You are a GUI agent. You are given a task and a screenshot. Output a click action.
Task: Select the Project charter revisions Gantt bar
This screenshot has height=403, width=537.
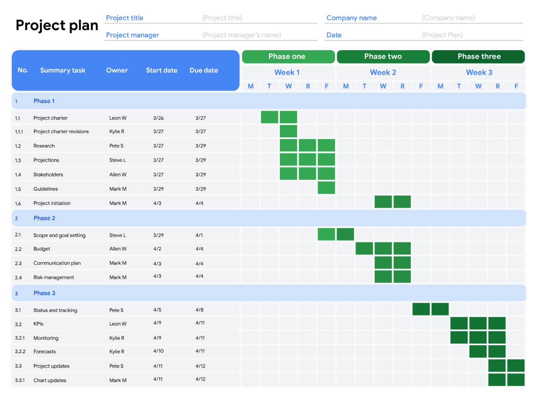pos(288,131)
